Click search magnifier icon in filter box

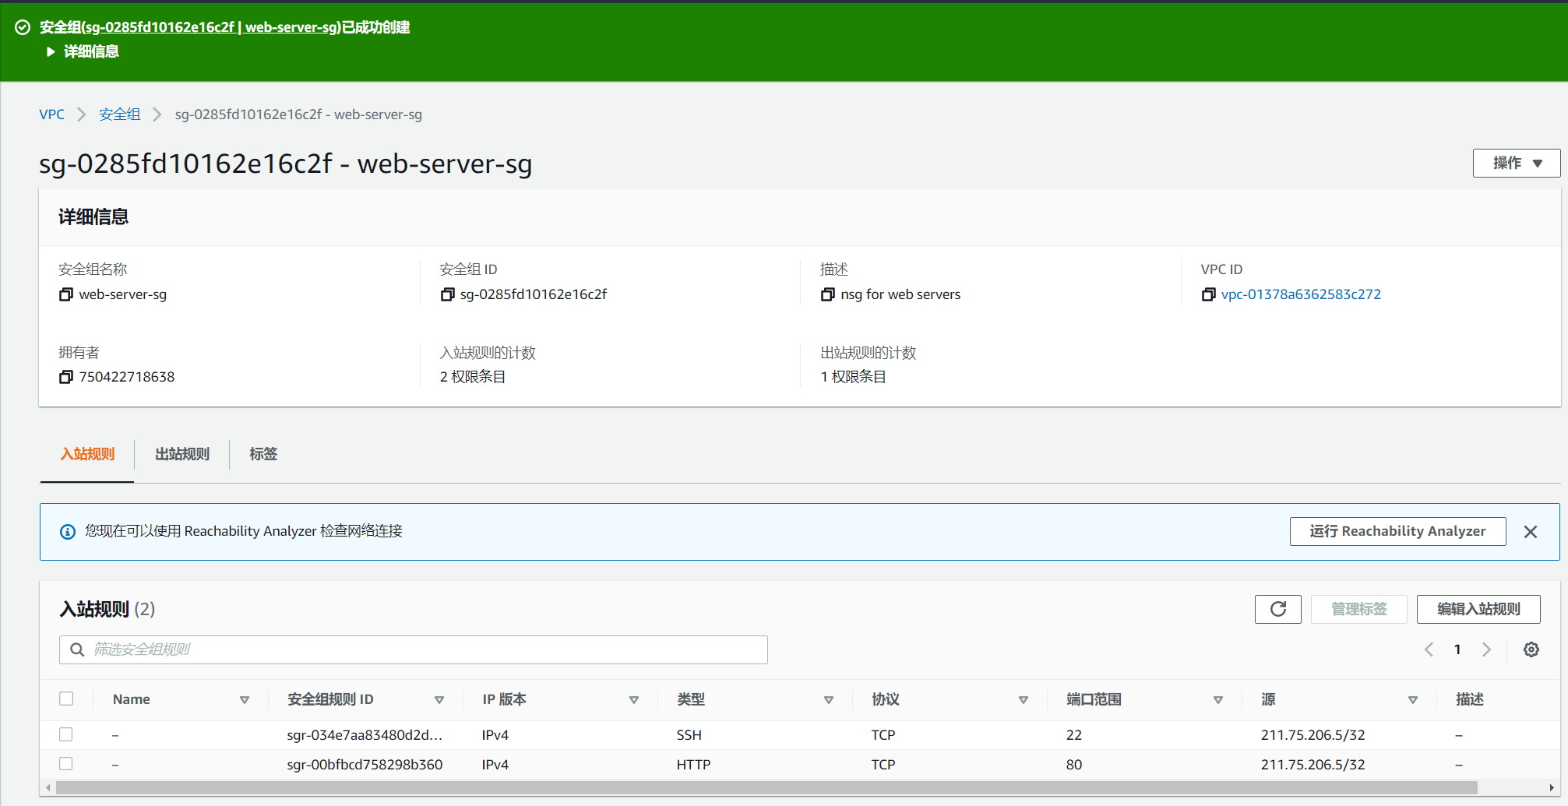click(x=77, y=649)
